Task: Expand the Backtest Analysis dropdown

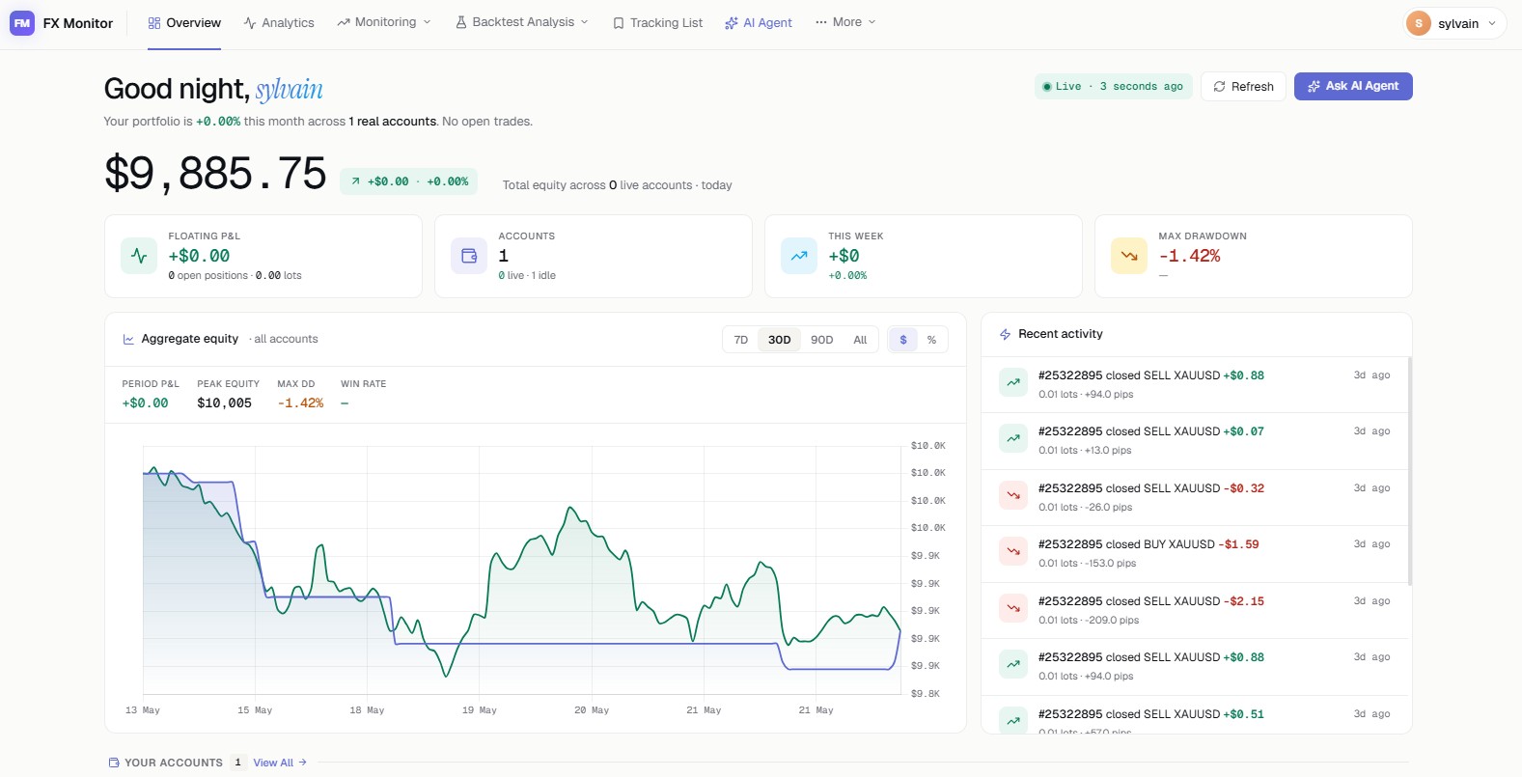Action: tap(522, 22)
